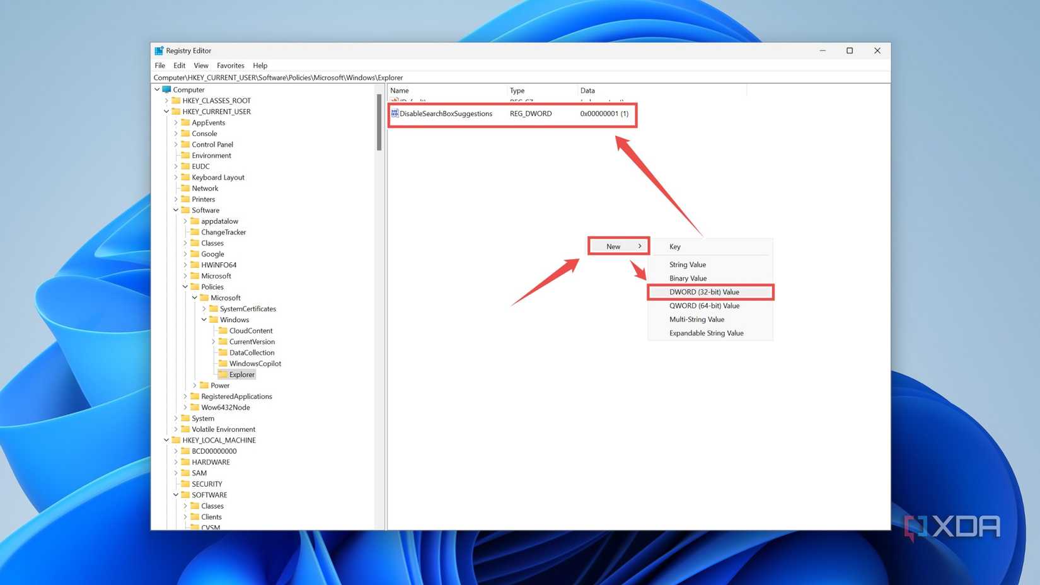Viewport: 1040px width, 585px height.
Task: Sort by the Type column header
Action: 542,90
